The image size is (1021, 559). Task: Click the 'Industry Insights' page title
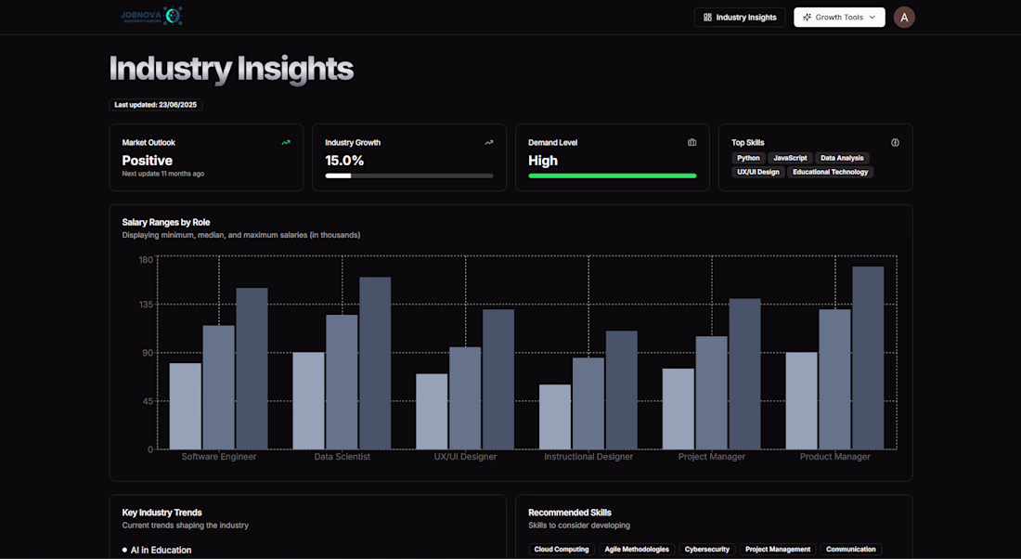[231, 69]
